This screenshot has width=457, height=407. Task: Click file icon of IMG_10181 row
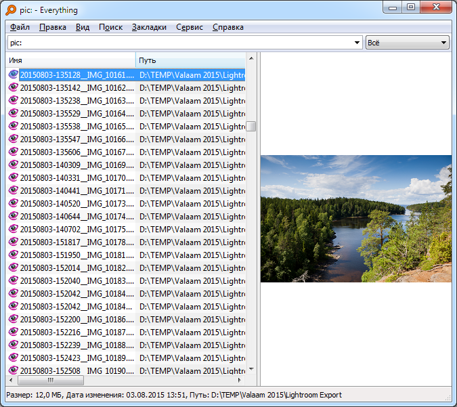click(13, 254)
